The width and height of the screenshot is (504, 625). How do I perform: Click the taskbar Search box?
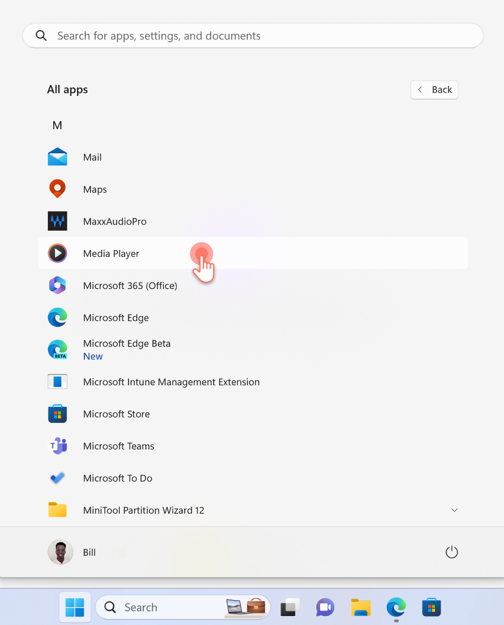[x=183, y=608]
